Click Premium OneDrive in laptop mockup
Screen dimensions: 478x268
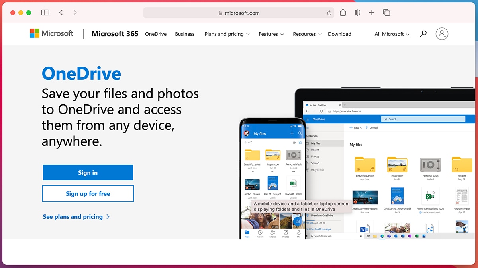tap(320, 216)
